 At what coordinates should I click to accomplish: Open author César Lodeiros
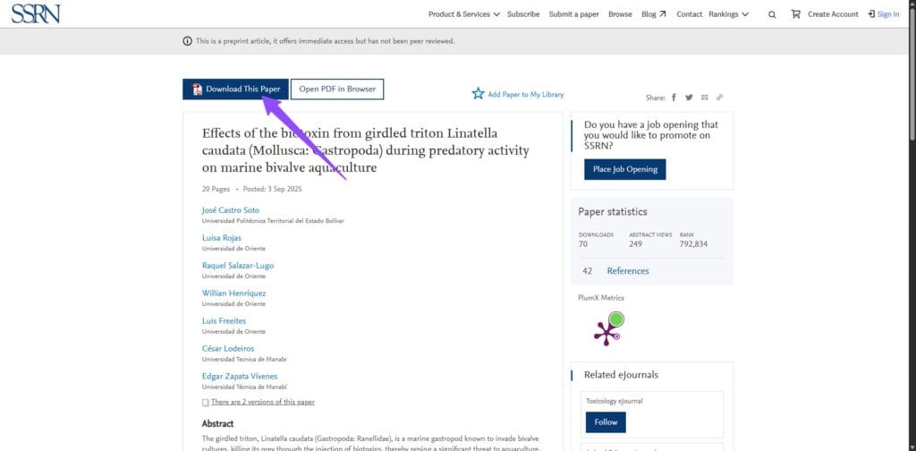click(x=228, y=349)
